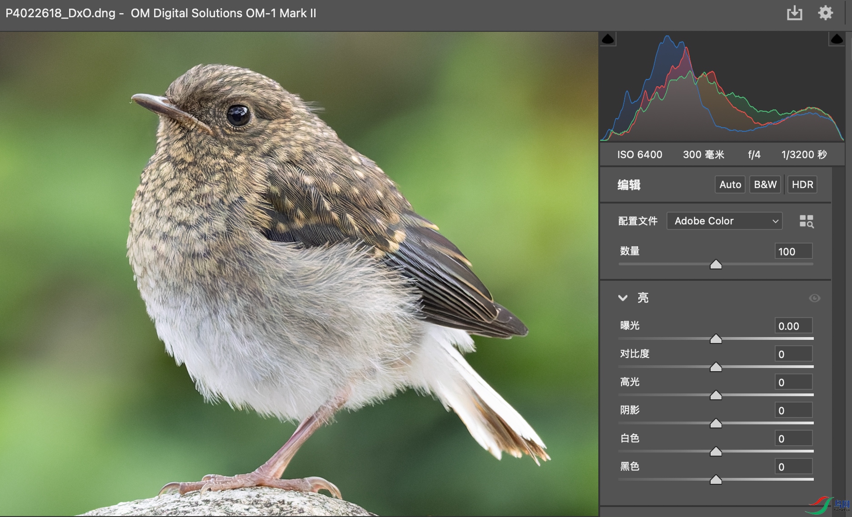Click the 白色 slider handle
Image resolution: width=852 pixels, height=517 pixels.
(716, 452)
